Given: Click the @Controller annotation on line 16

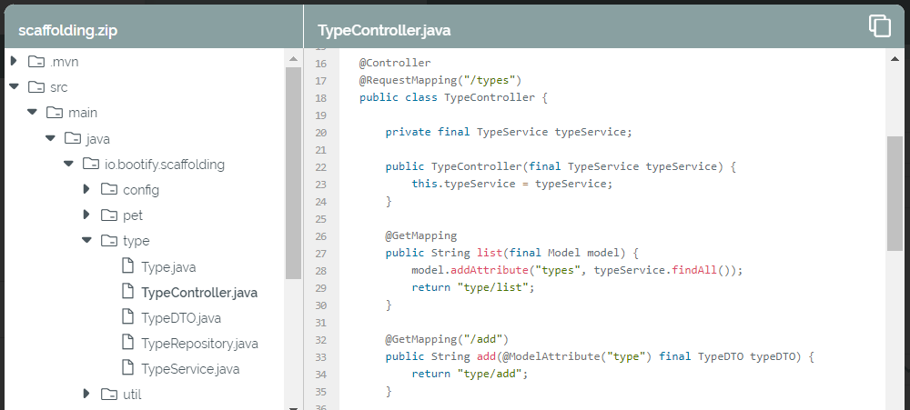Looking at the screenshot, I should point(395,63).
